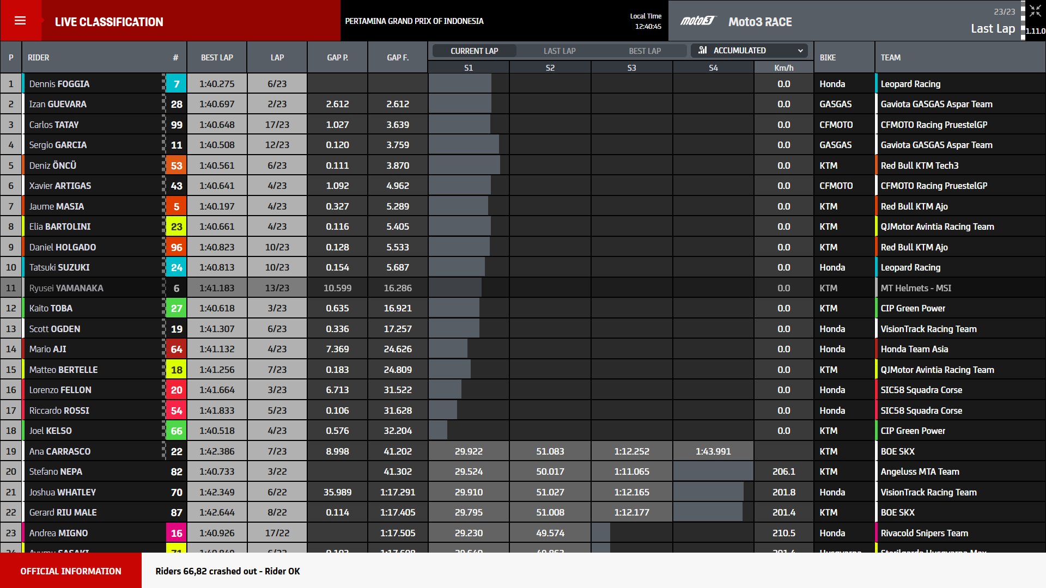Exit fullscreen with the collapse arrows icon
Screen dimensions: 1046x588
click(x=1035, y=10)
